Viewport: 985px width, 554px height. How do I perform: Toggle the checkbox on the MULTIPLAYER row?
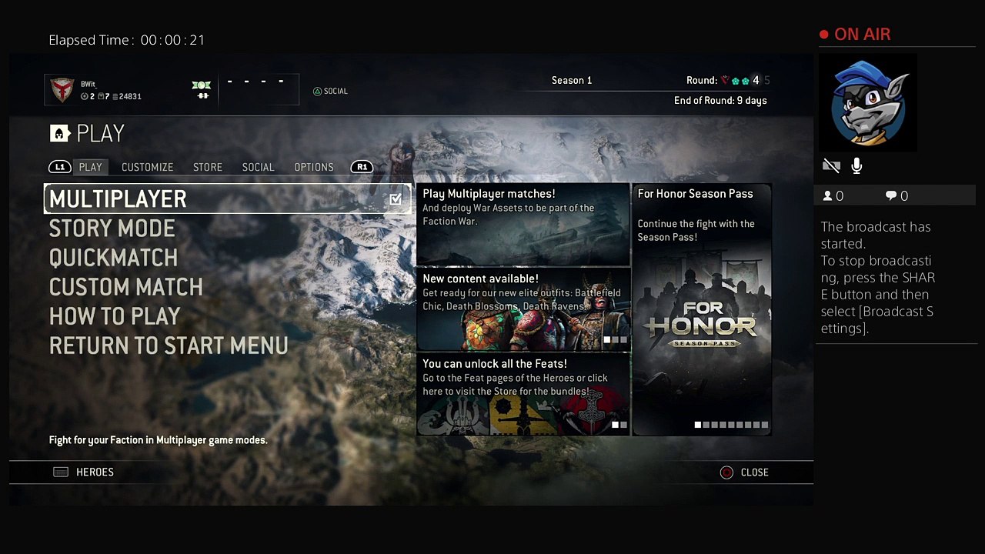coord(396,199)
